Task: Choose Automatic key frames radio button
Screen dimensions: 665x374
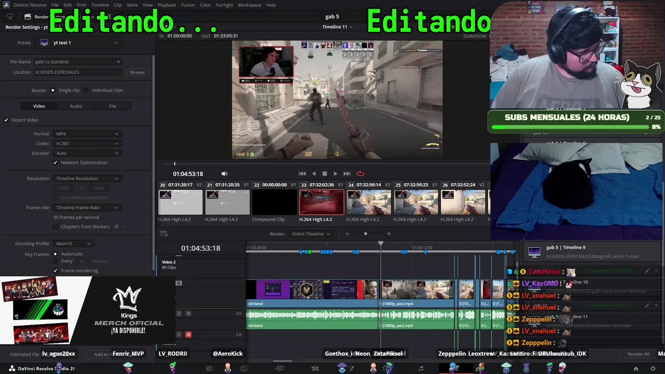Action: (55, 254)
